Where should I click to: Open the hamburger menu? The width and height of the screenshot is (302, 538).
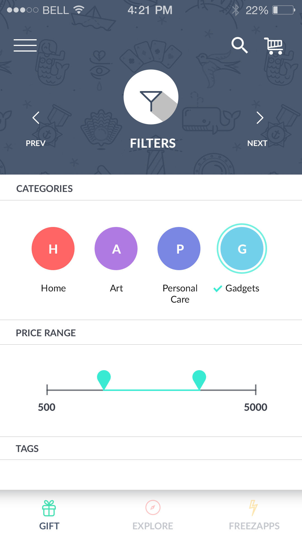25,45
